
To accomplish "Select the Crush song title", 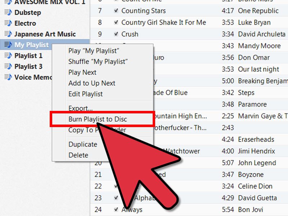I will pyautogui.click(x=130, y=34).
